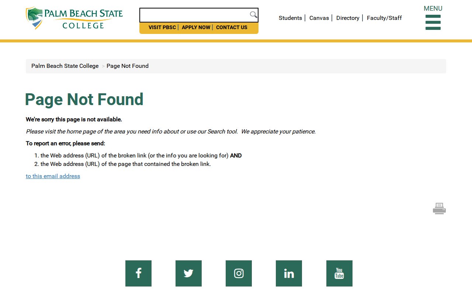The width and height of the screenshot is (472, 295).
Task: Open the VISIT PBSC link
Action: [x=162, y=27]
